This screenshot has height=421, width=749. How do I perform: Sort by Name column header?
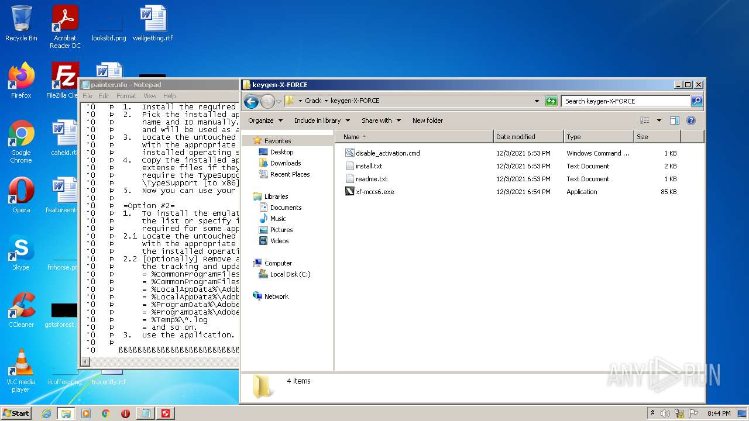click(414, 137)
